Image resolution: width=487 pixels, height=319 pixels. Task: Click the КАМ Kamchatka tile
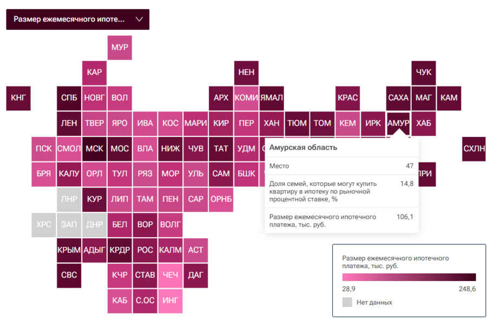pos(449,98)
